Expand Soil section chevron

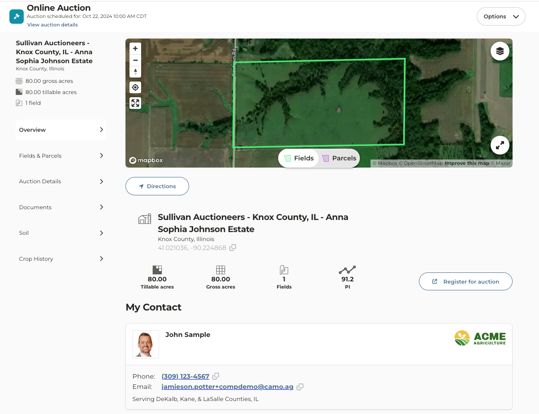[101, 233]
